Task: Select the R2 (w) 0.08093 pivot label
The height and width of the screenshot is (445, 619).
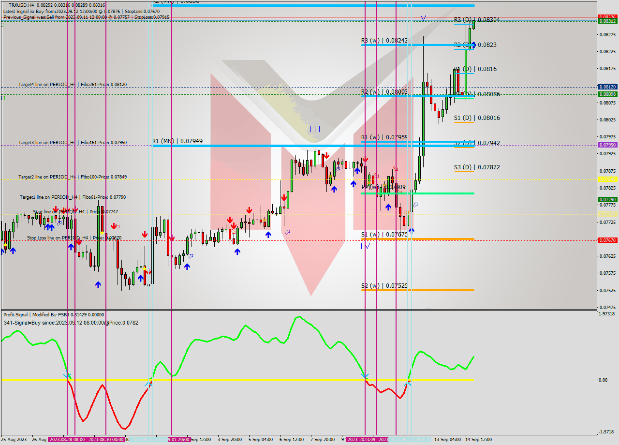Action: click(x=384, y=91)
